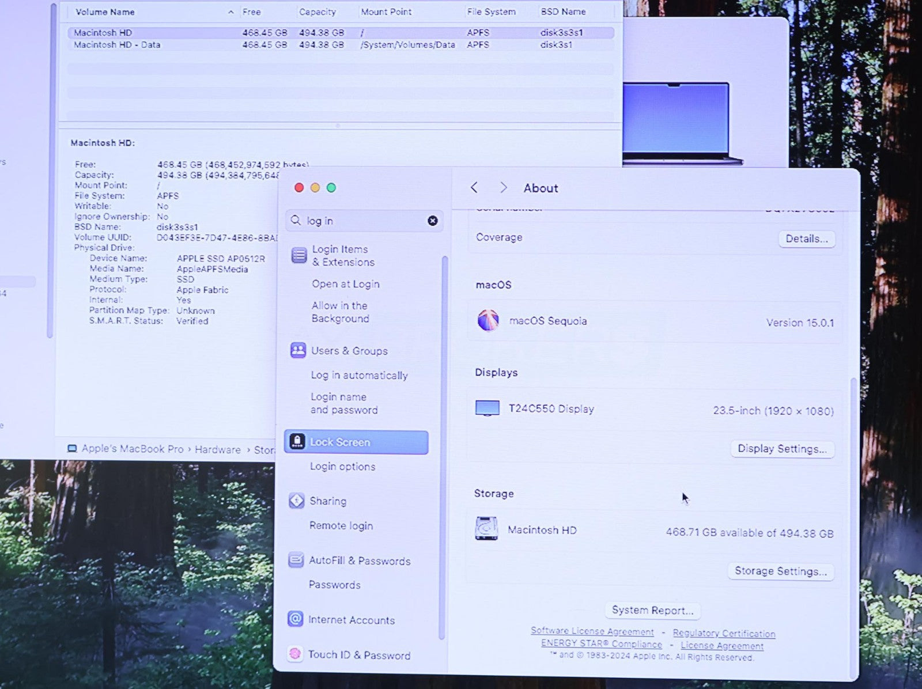Click the Free column header
Viewport: 922px width, 689px height.
[251, 12]
